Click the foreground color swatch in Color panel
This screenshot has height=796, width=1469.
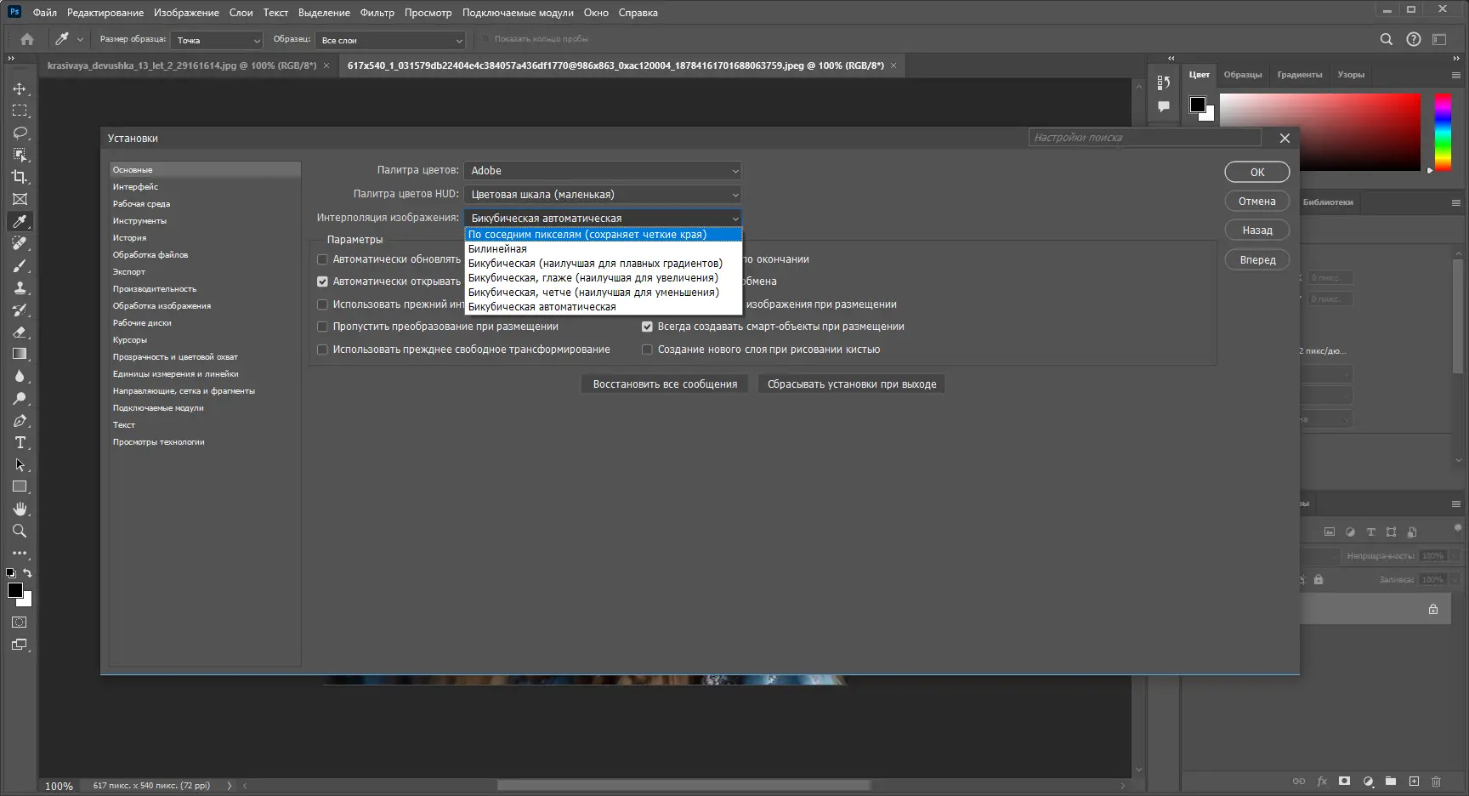click(x=1198, y=105)
